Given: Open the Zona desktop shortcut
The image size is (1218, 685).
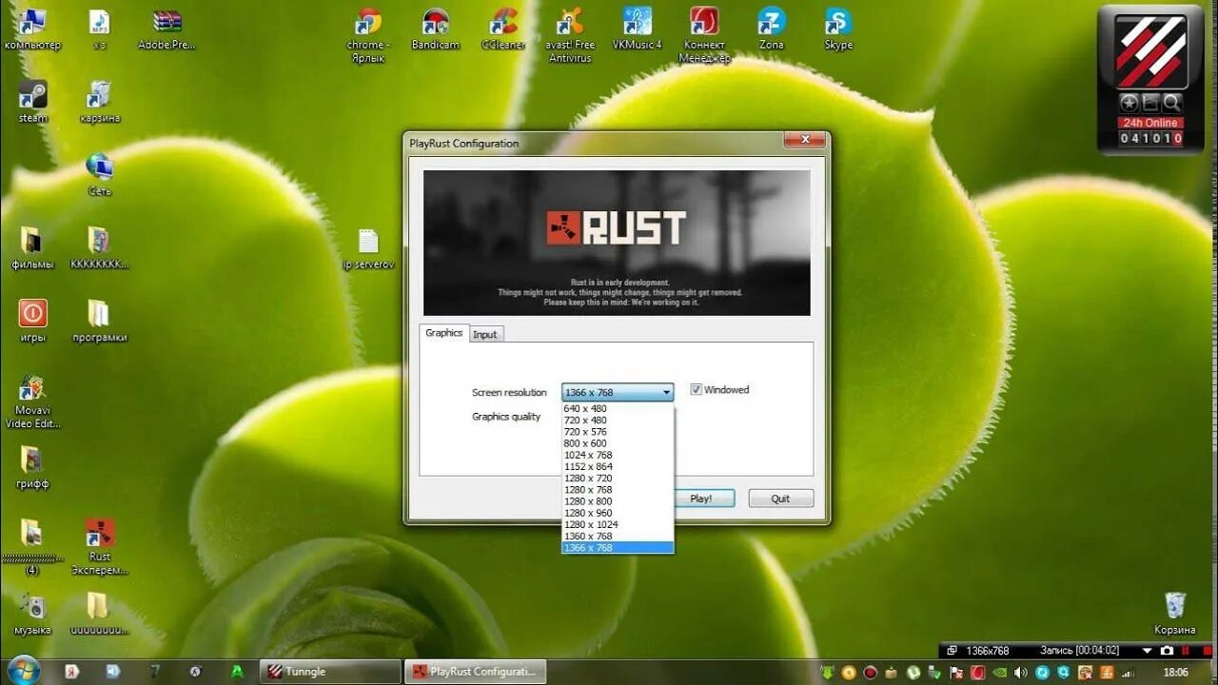Looking at the screenshot, I should 771,29.
